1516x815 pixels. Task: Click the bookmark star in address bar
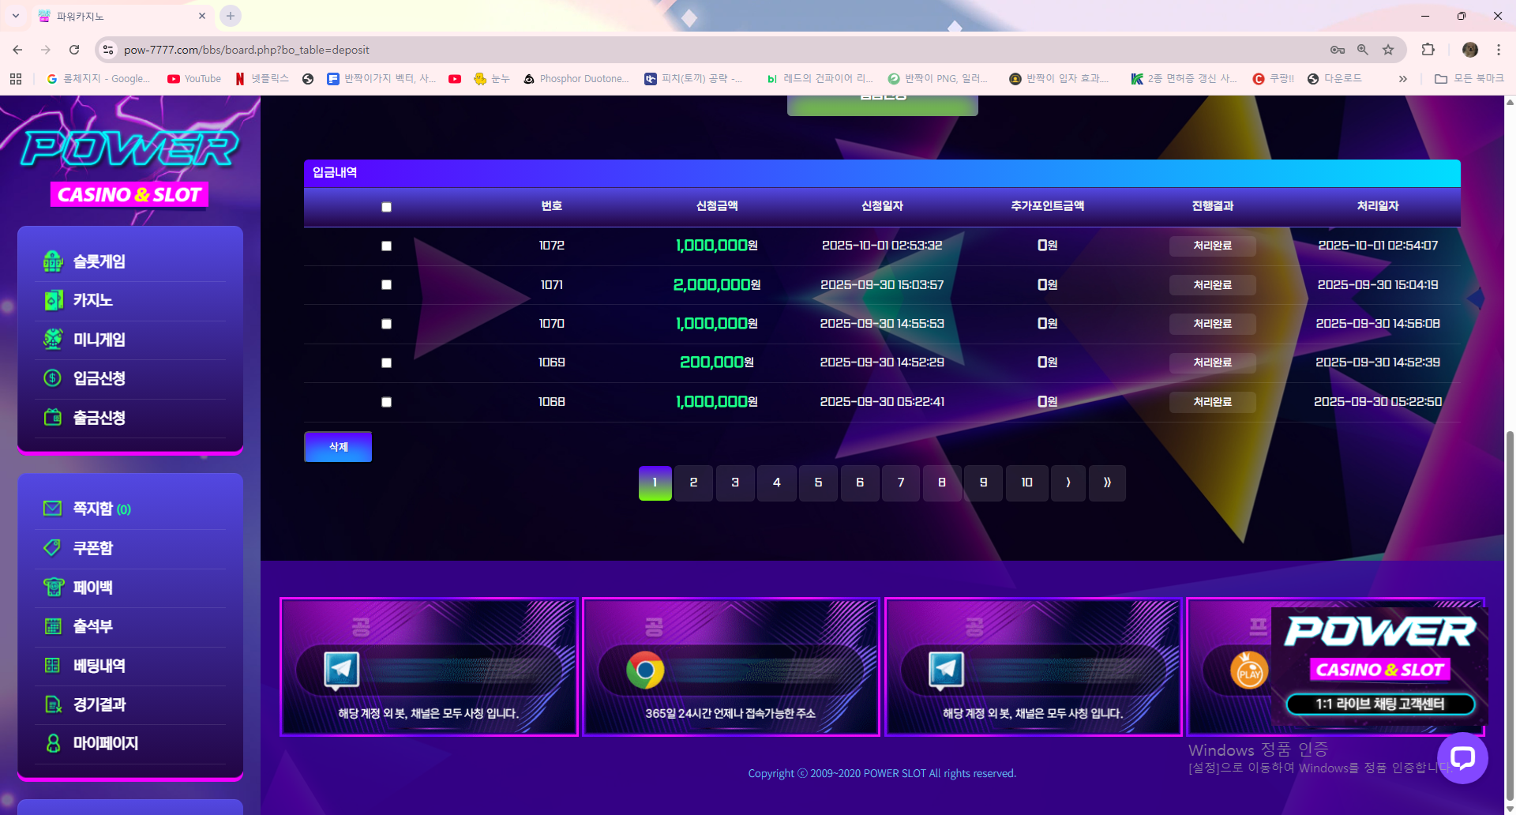tap(1388, 50)
